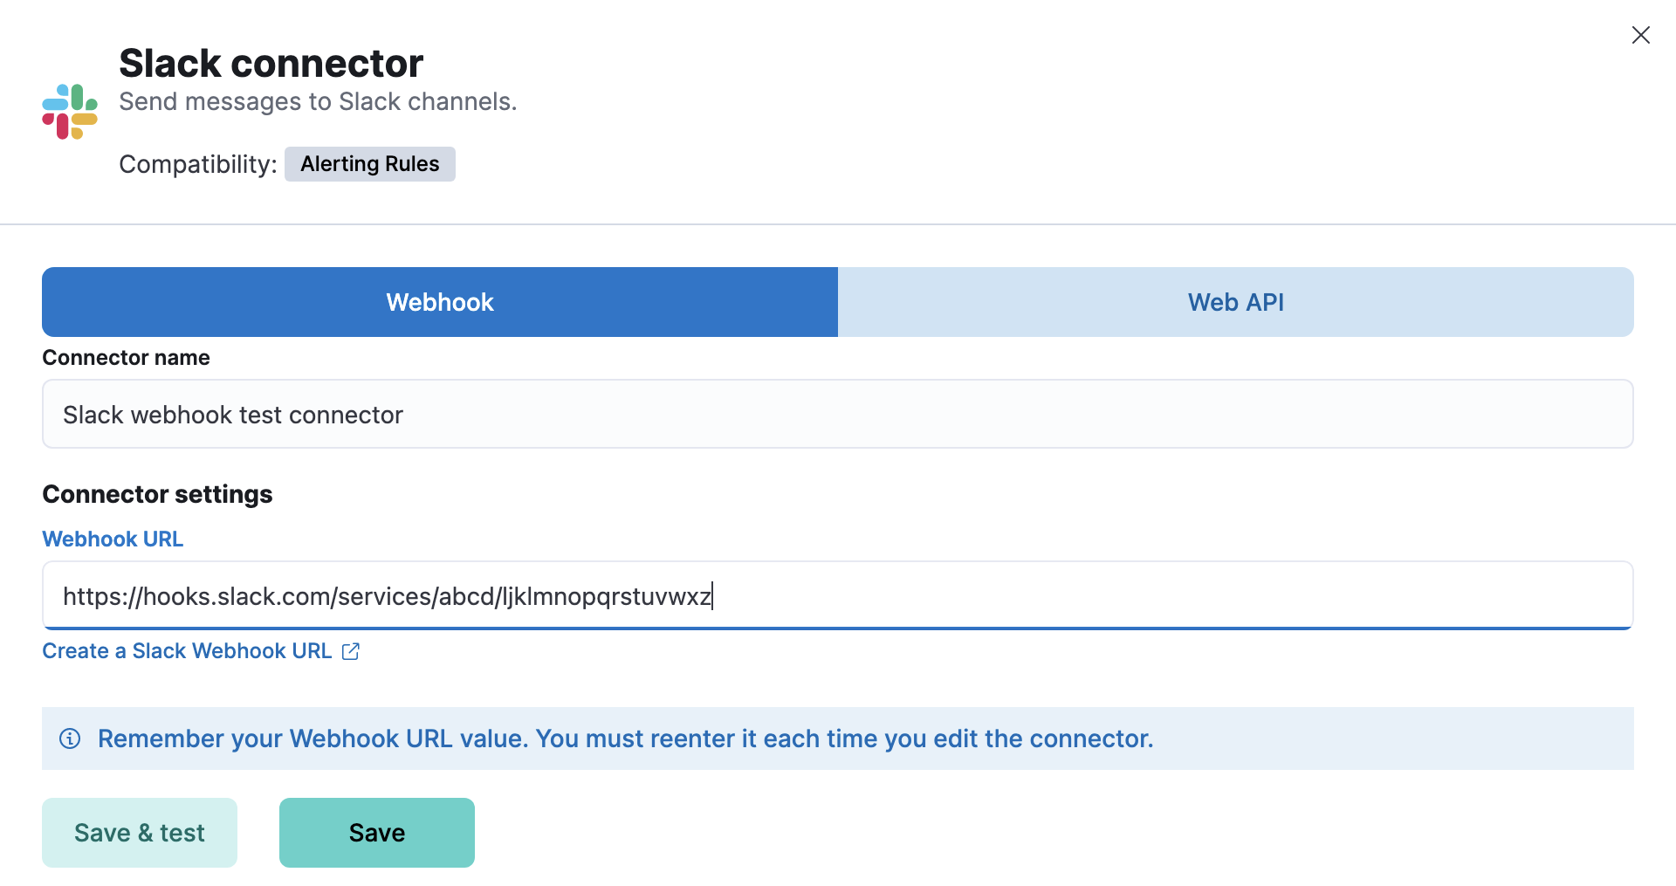This screenshot has width=1676, height=886.
Task: Click the Webhook URL reminder banner
Action: [627, 738]
